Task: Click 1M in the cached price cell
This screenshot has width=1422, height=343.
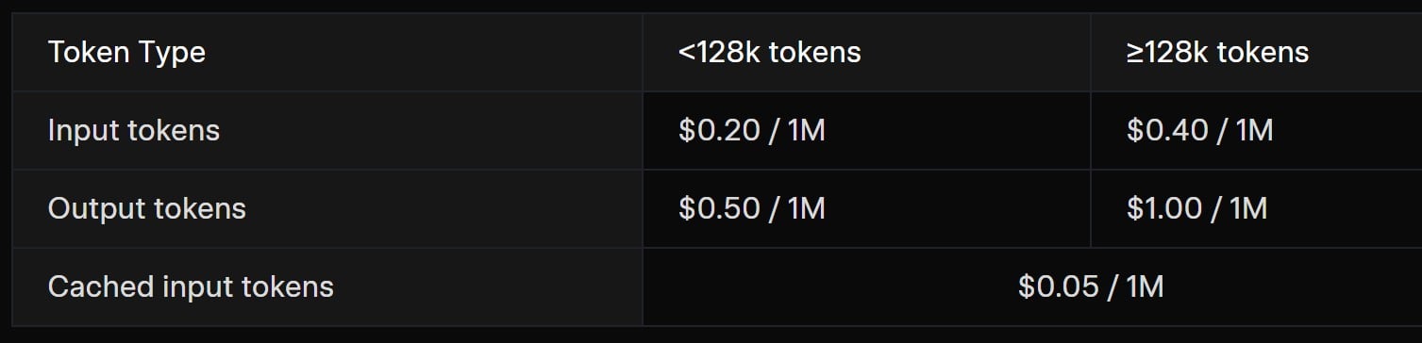Action: coord(1146,286)
